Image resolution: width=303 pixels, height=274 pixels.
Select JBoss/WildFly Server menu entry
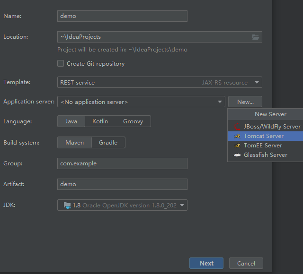[x=265, y=127]
